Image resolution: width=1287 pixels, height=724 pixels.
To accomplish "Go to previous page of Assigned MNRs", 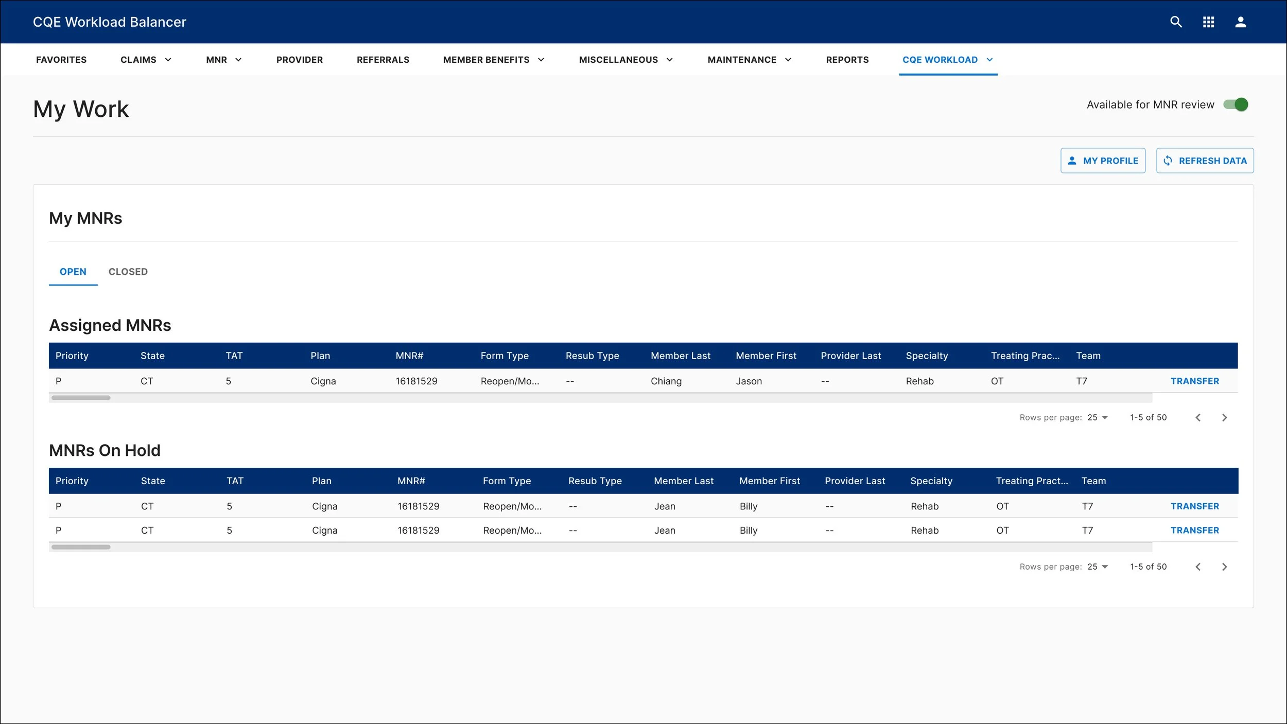I will (x=1198, y=418).
